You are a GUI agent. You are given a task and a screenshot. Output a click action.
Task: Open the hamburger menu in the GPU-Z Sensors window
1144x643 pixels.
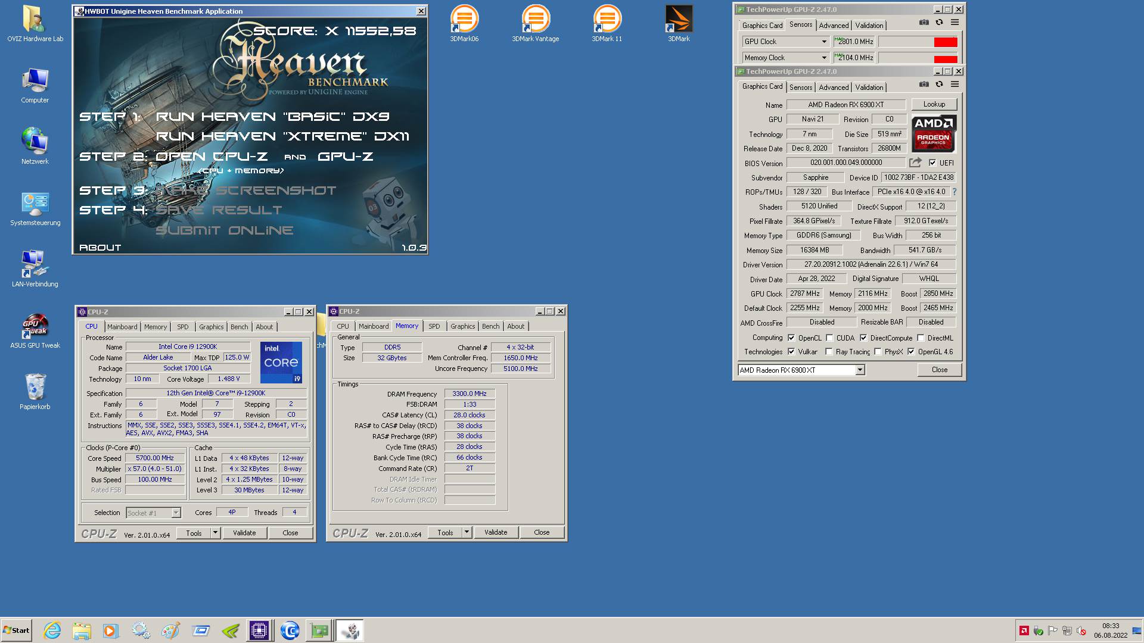(x=955, y=23)
